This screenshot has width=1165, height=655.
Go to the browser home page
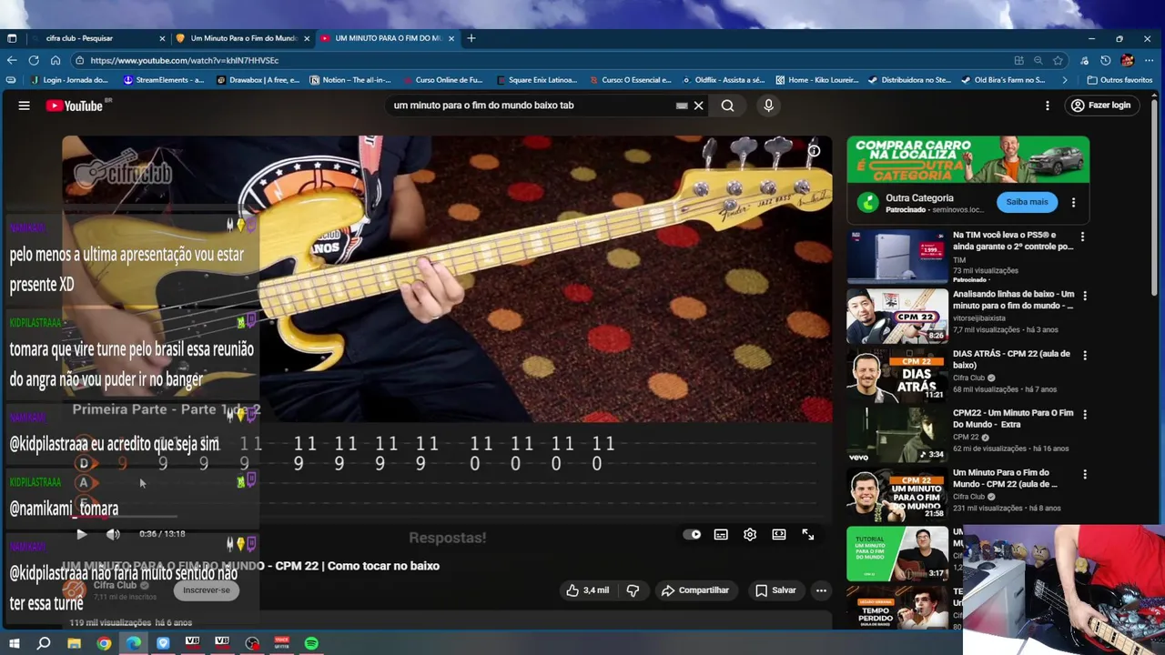[x=56, y=60]
